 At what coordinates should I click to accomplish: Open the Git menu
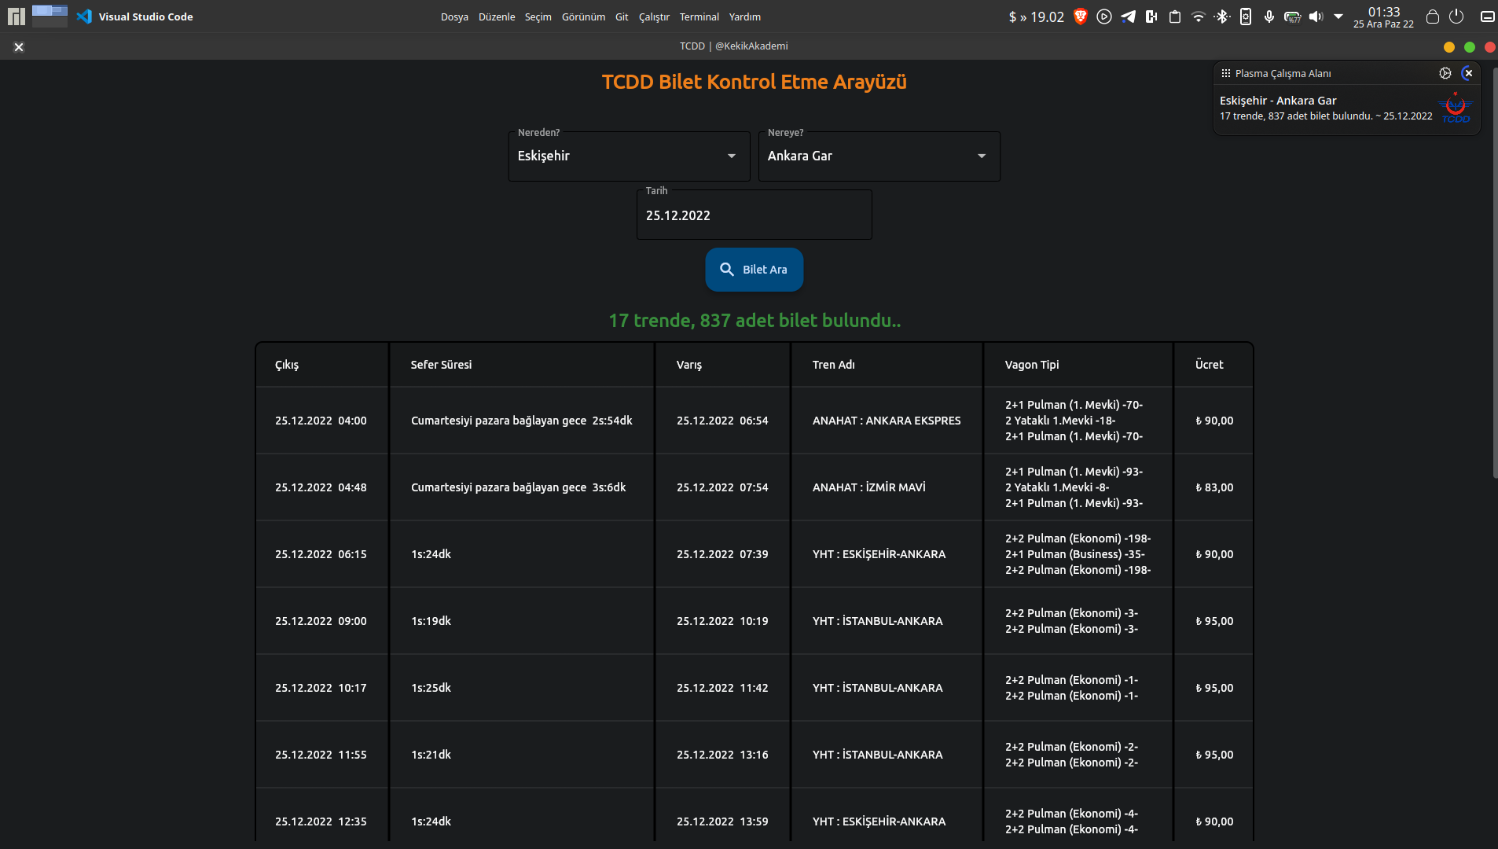click(x=622, y=17)
